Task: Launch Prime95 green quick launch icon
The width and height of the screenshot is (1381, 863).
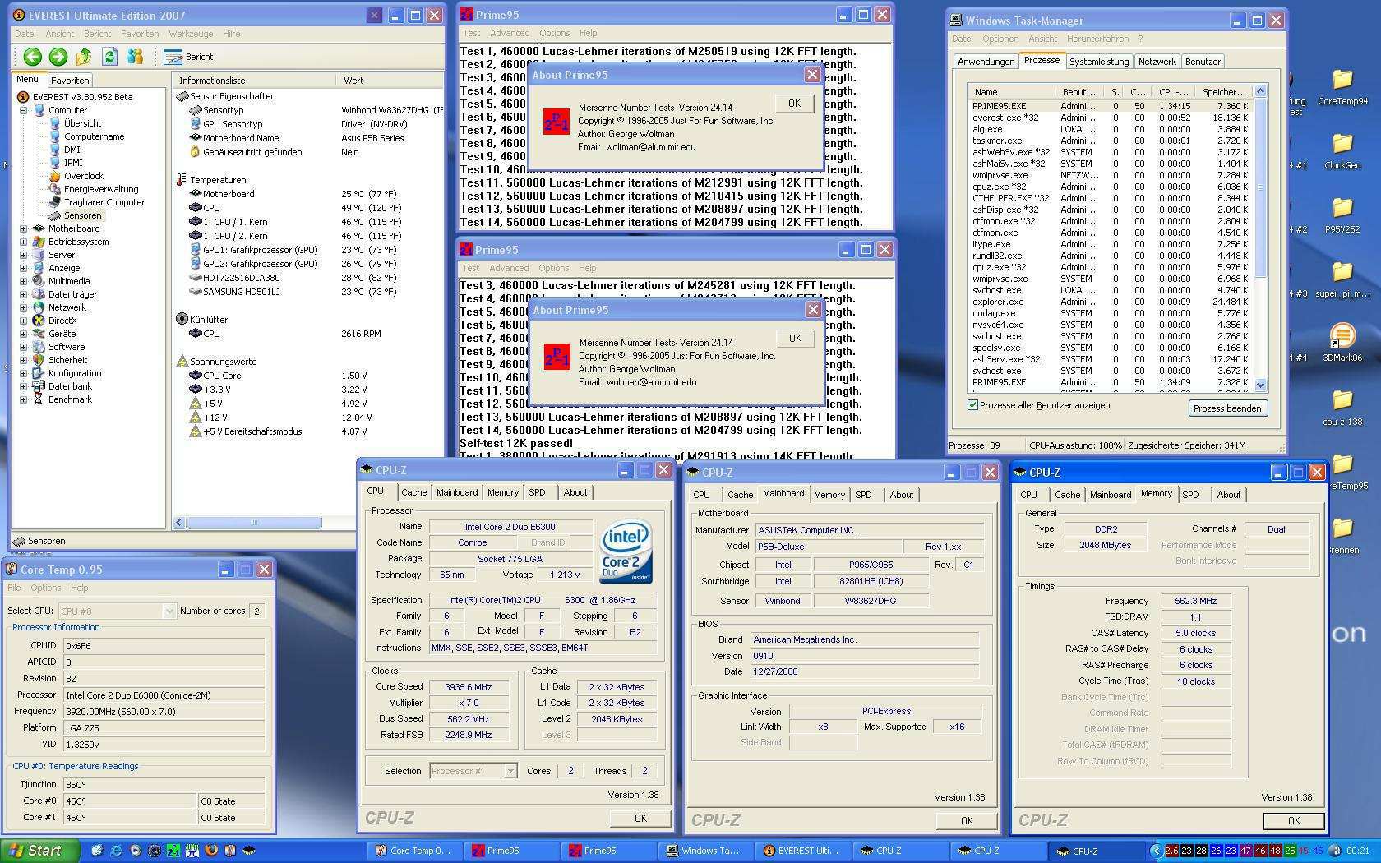Action: [x=173, y=851]
